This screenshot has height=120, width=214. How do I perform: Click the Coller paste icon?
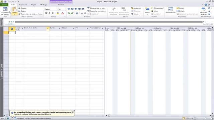click(x=14, y=10)
